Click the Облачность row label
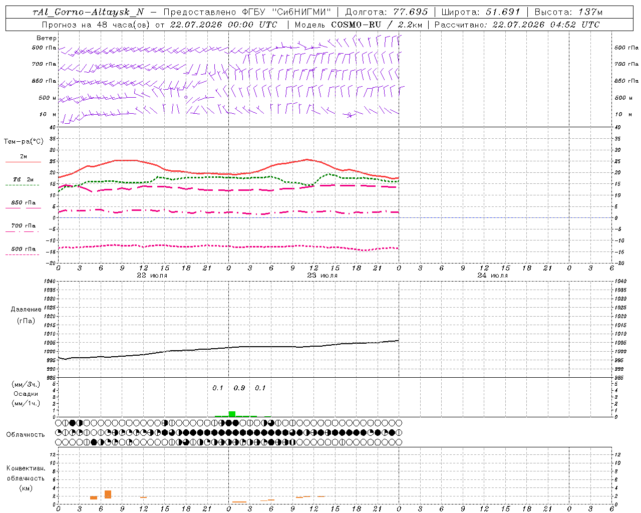This screenshot has height=513, width=641. (x=26, y=434)
